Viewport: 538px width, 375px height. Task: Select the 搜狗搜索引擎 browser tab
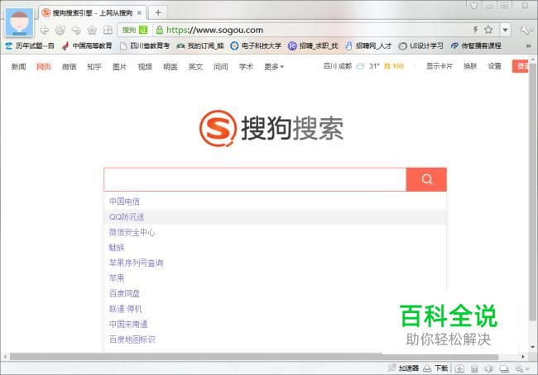[93, 13]
